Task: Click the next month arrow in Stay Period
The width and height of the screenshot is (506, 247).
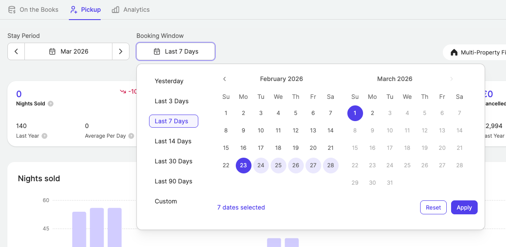Action: click(121, 51)
